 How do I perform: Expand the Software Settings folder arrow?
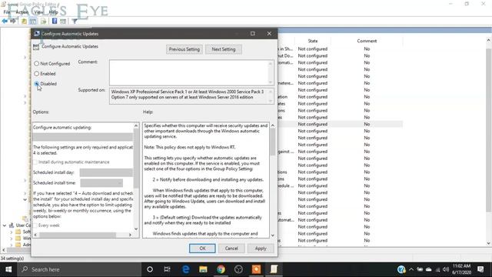point(12,232)
